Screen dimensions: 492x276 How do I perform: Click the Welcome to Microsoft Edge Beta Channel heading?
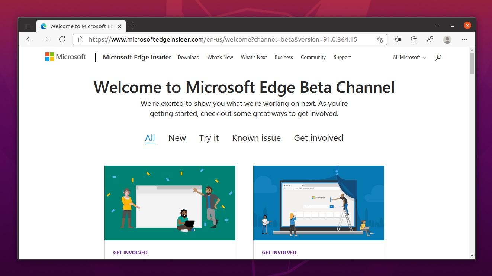pos(244,87)
